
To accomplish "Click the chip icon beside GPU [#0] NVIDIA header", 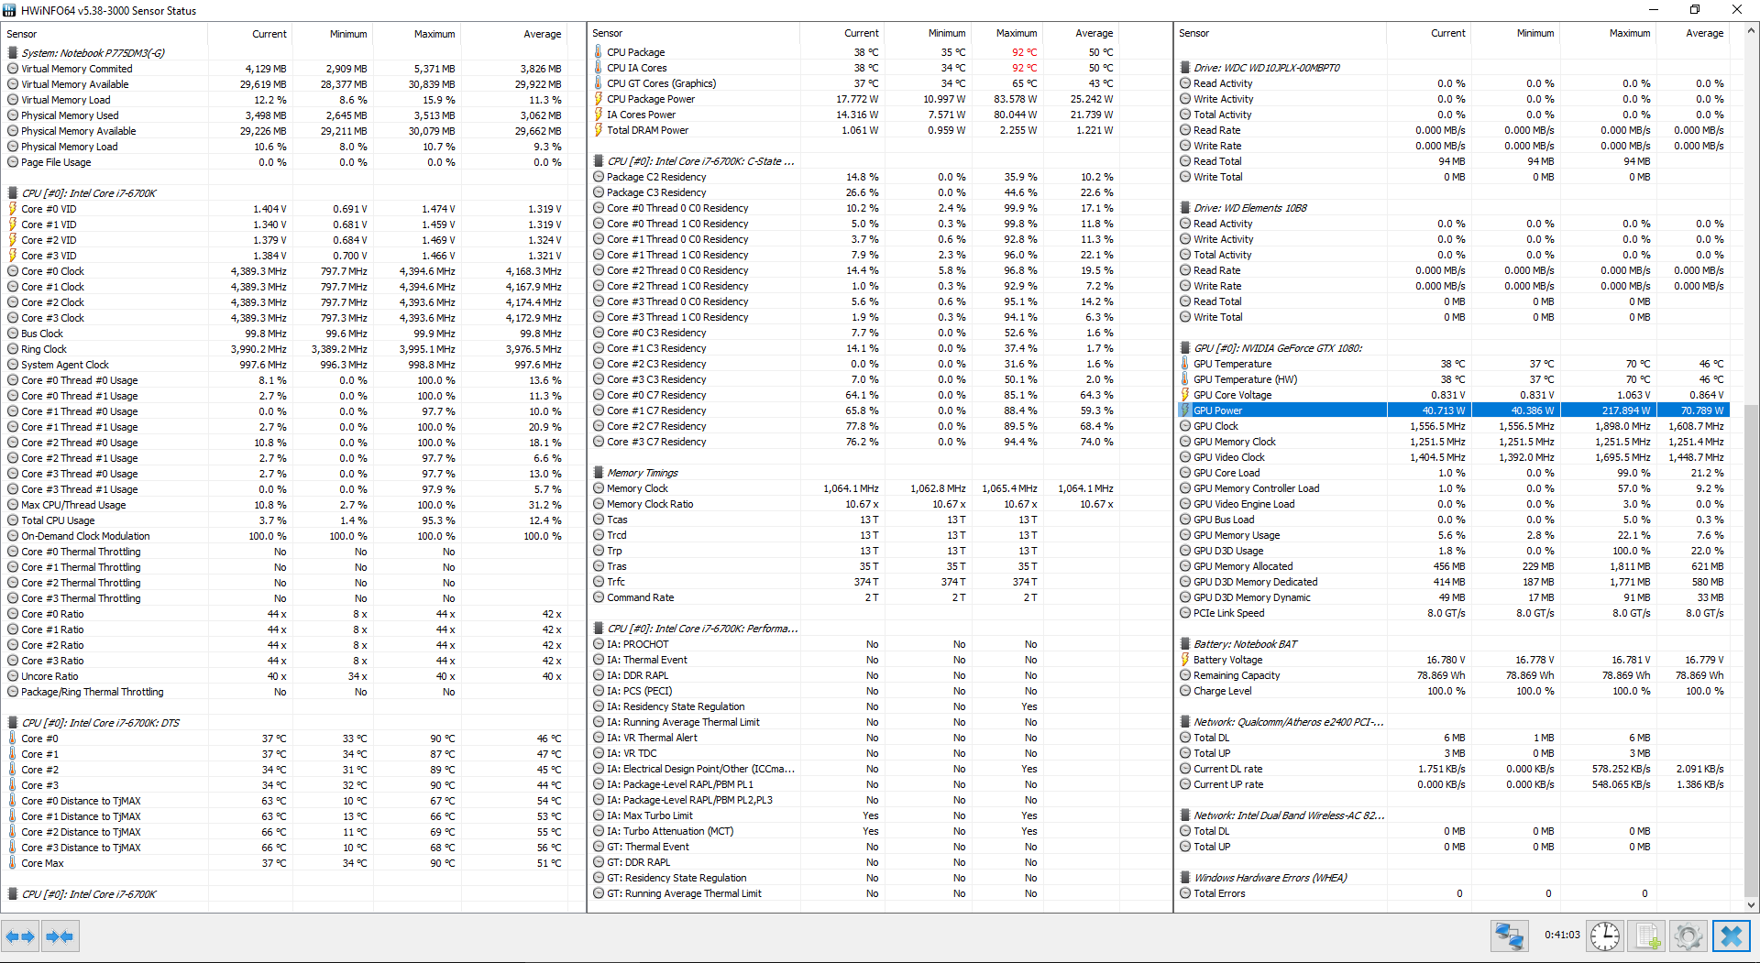I will 1185,348.
